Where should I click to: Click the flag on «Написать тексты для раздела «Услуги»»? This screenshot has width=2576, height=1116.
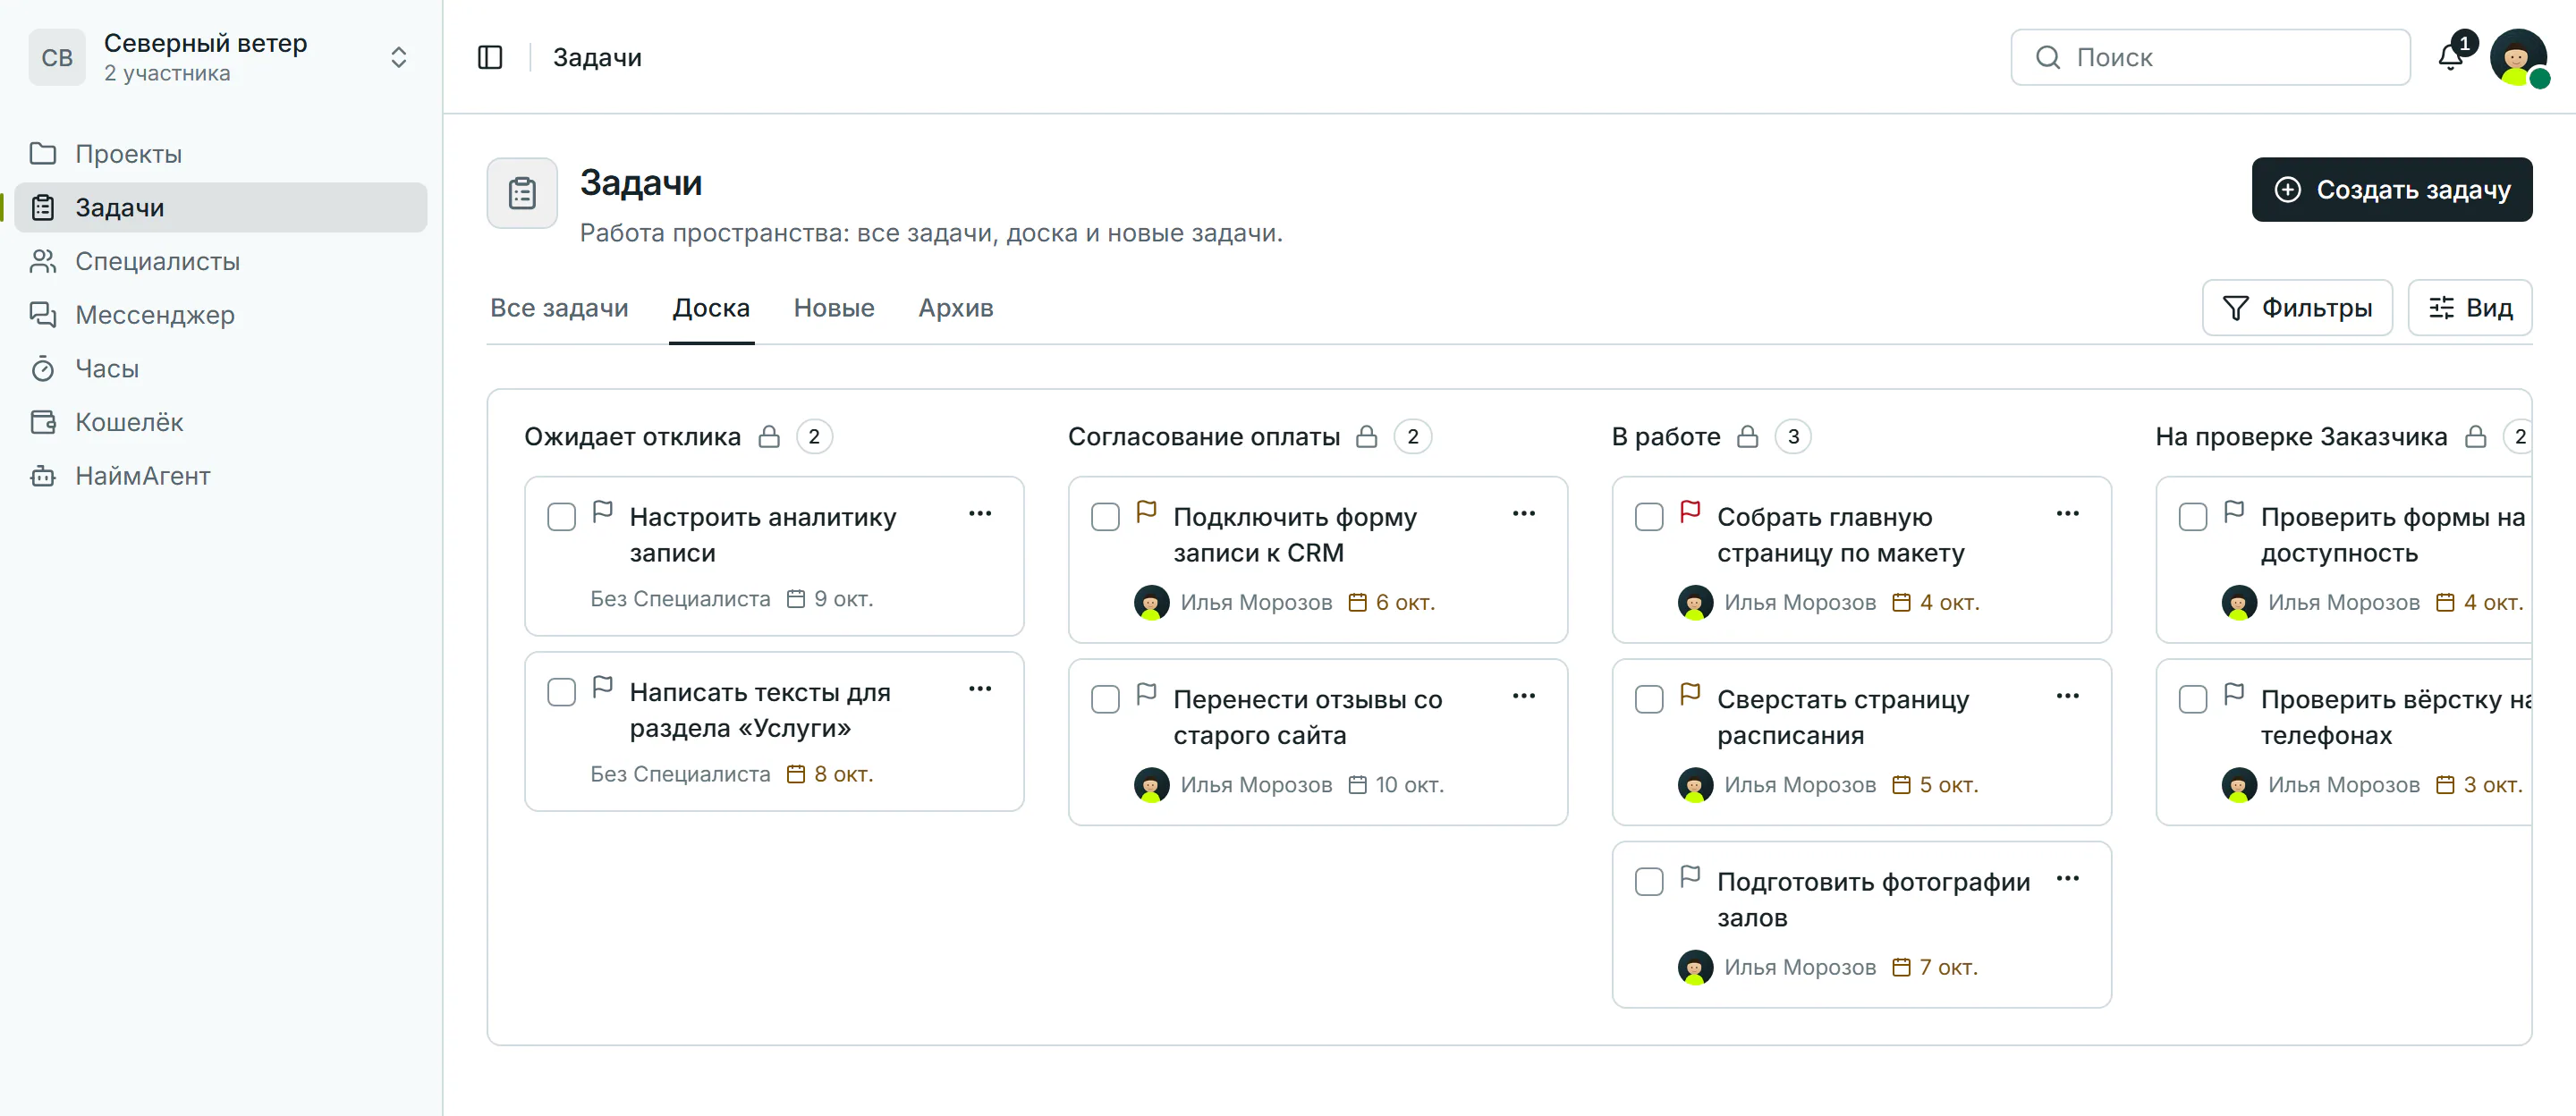tap(602, 687)
